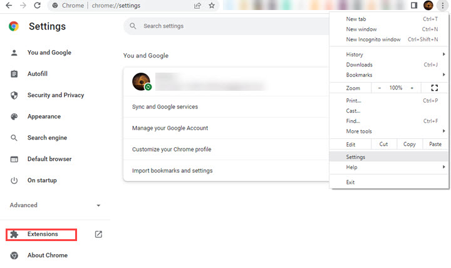
Task: Click the account profile picture with sync badge
Action: [x=142, y=81]
